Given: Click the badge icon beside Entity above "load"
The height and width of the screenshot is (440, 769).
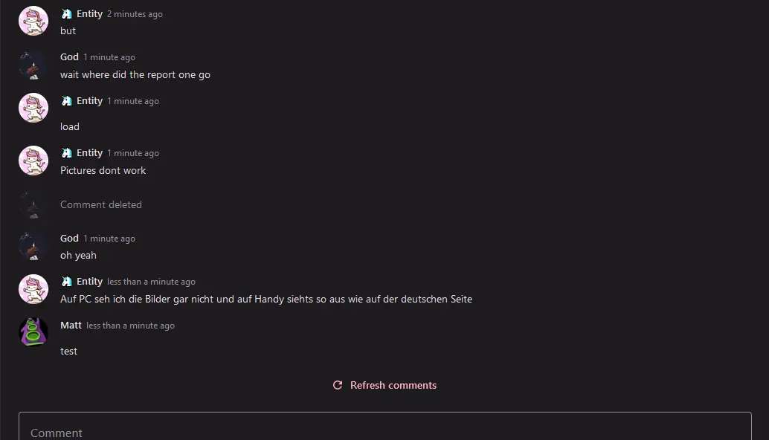Looking at the screenshot, I should (x=67, y=101).
